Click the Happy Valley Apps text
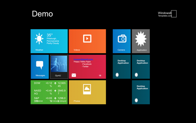Viewport: 196px width, 123px height. point(82,62)
